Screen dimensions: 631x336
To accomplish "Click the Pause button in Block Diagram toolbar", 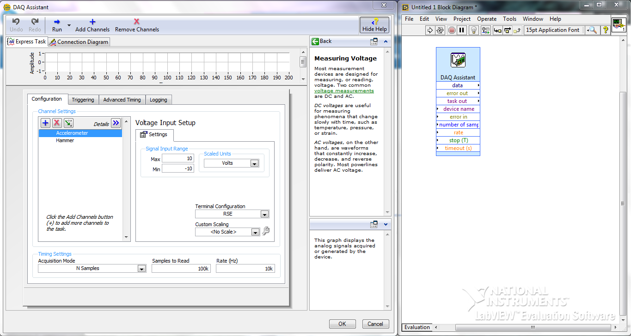I will pos(462,30).
